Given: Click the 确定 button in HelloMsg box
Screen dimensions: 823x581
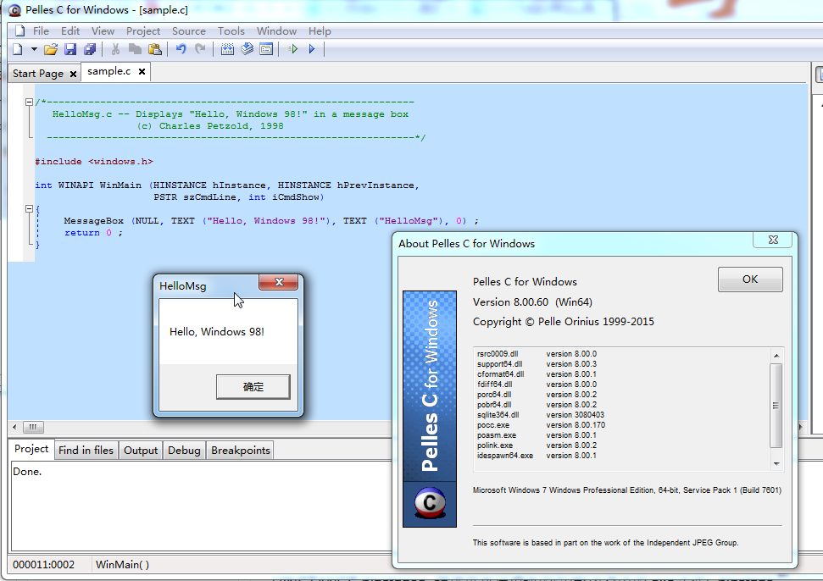Looking at the screenshot, I should pyautogui.click(x=253, y=387).
